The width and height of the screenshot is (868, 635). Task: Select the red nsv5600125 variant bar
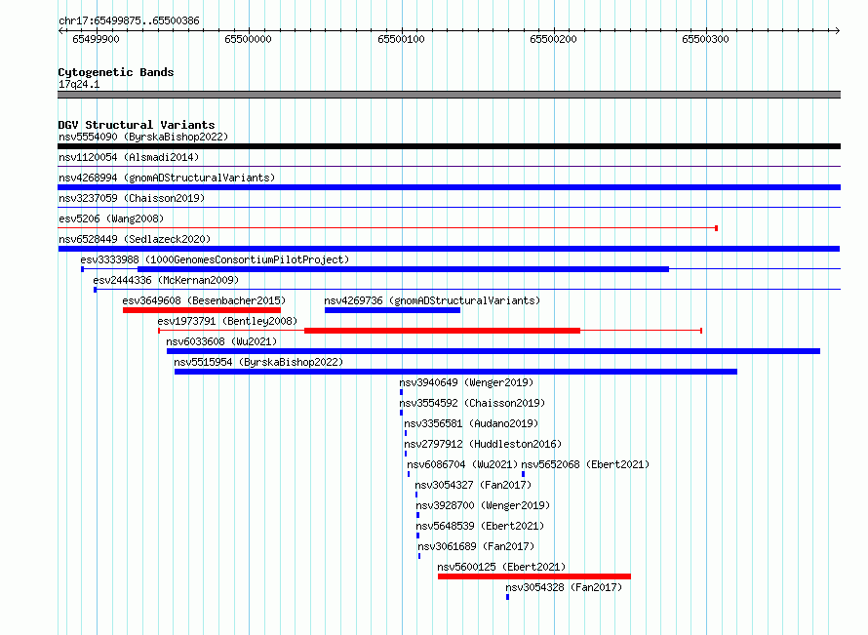[x=534, y=576]
